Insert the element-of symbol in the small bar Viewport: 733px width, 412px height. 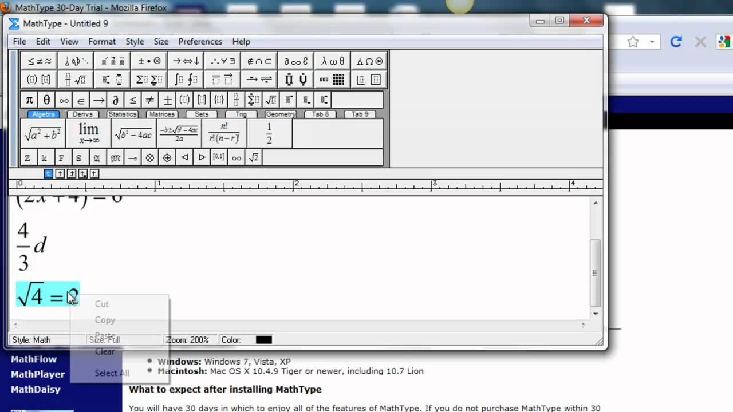click(81, 100)
